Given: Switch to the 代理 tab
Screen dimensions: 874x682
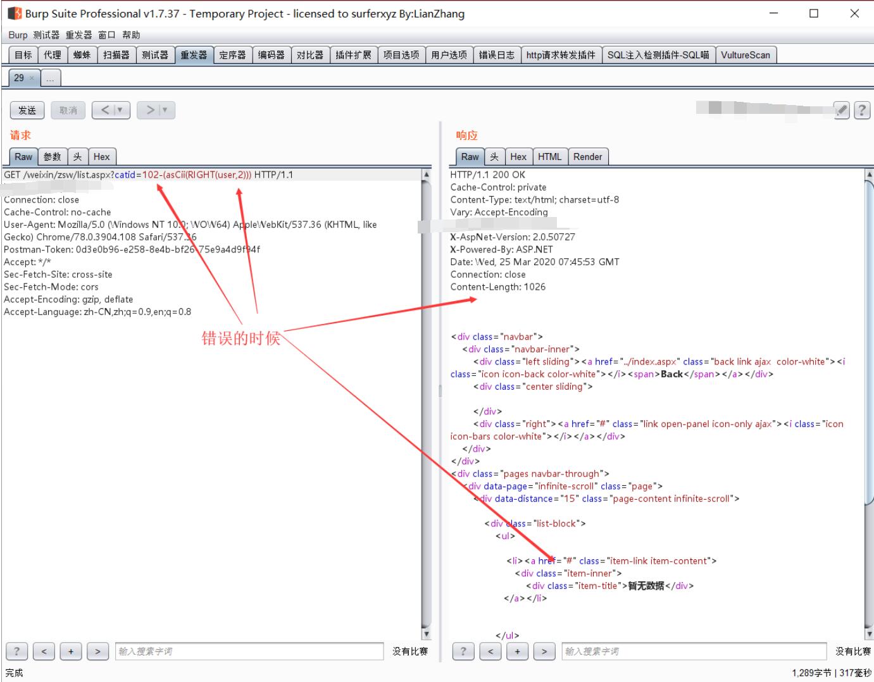Looking at the screenshot, I should (x=53, y=55).
